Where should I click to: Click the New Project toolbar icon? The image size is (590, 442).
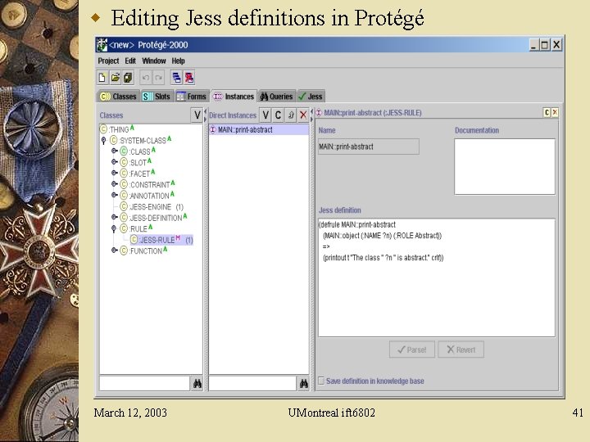point(102,78)
